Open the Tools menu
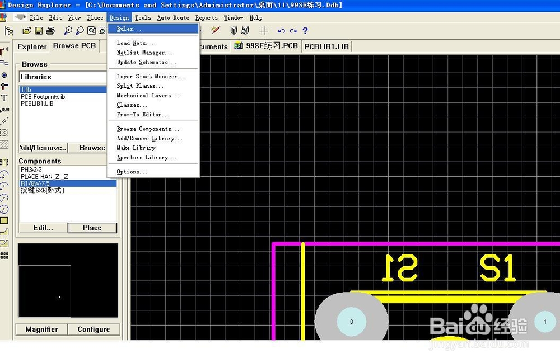The width and height of the screenshot is (560, 363). [142, 17]
